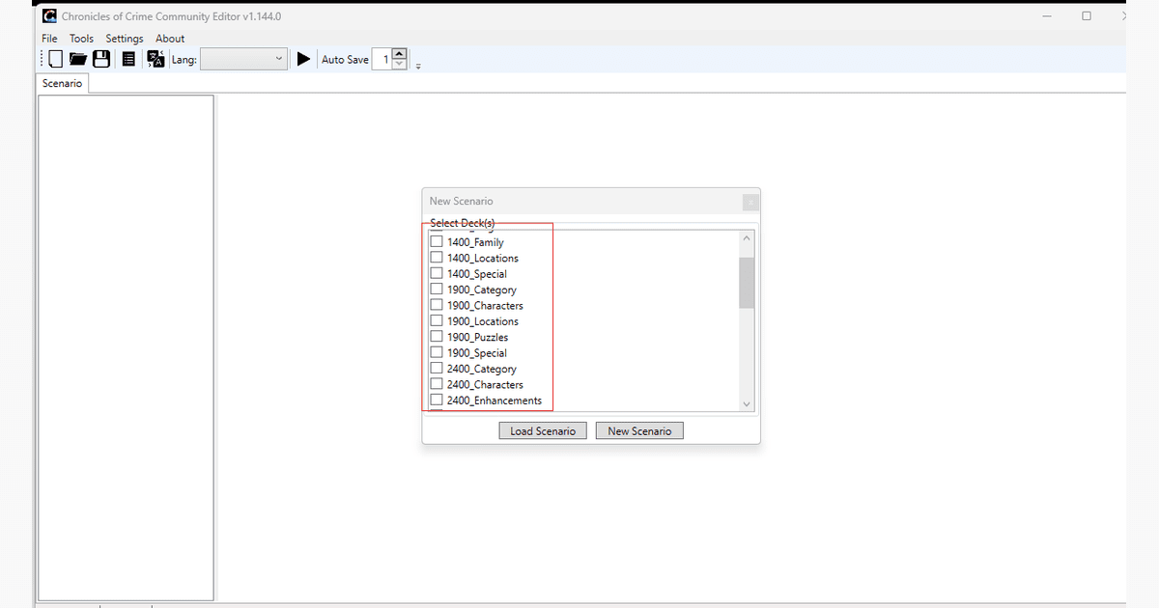Open the Tools menu
The height and width of the screenshot is (608, 1159).
tap(81, 39)
